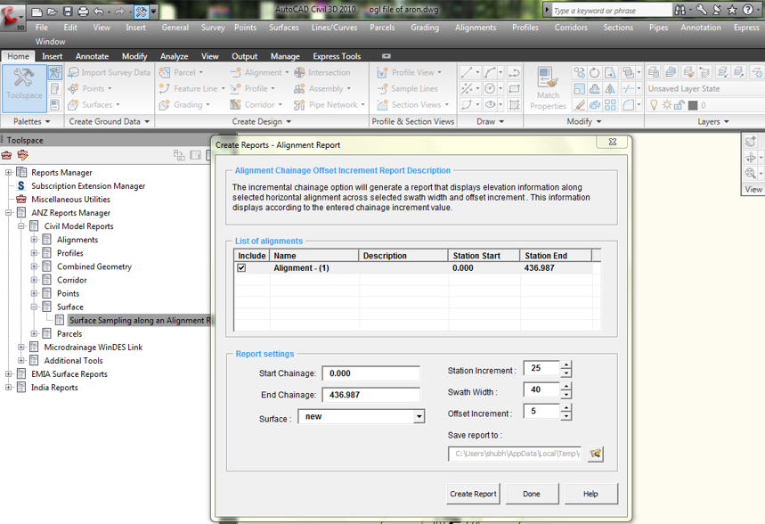
Task: Open Miscellaneous Utilities toolbox item
Action: (70, 200)
